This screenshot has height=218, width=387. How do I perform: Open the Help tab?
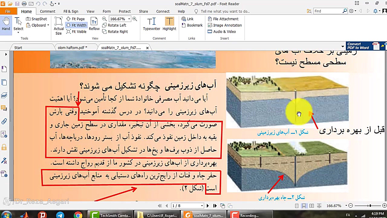(181, 11)
